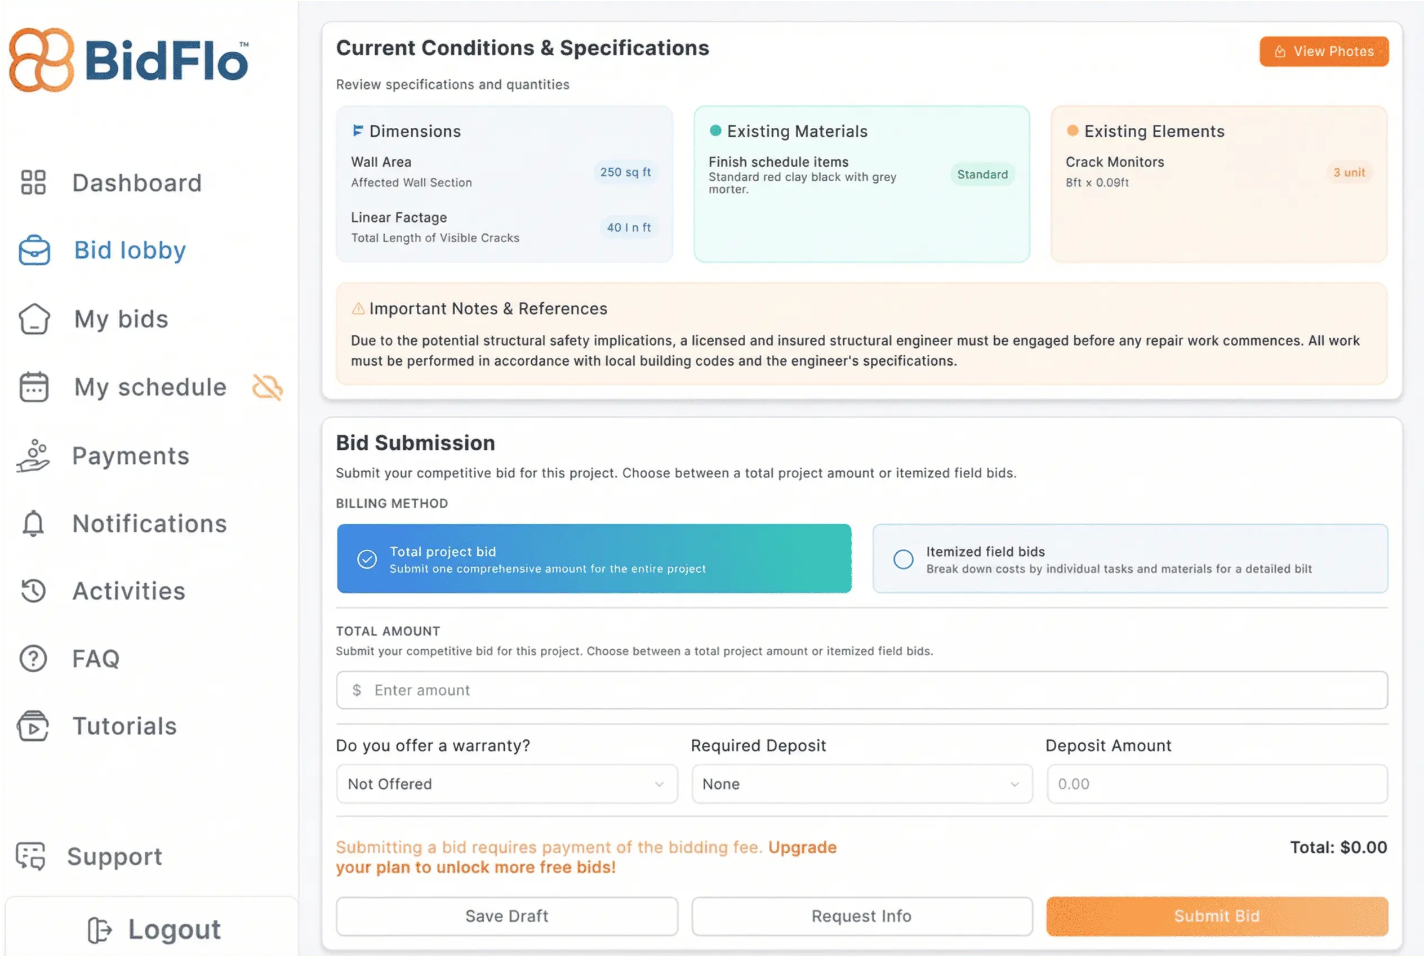This screenshot has height=957, width=1424.
Task: Open My bids via the house icon
Action: tap(34, 319)
